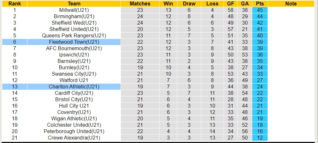Open AFC Bournemouth(U21) team page
This screenshot has height=143, width=318.
74,49
